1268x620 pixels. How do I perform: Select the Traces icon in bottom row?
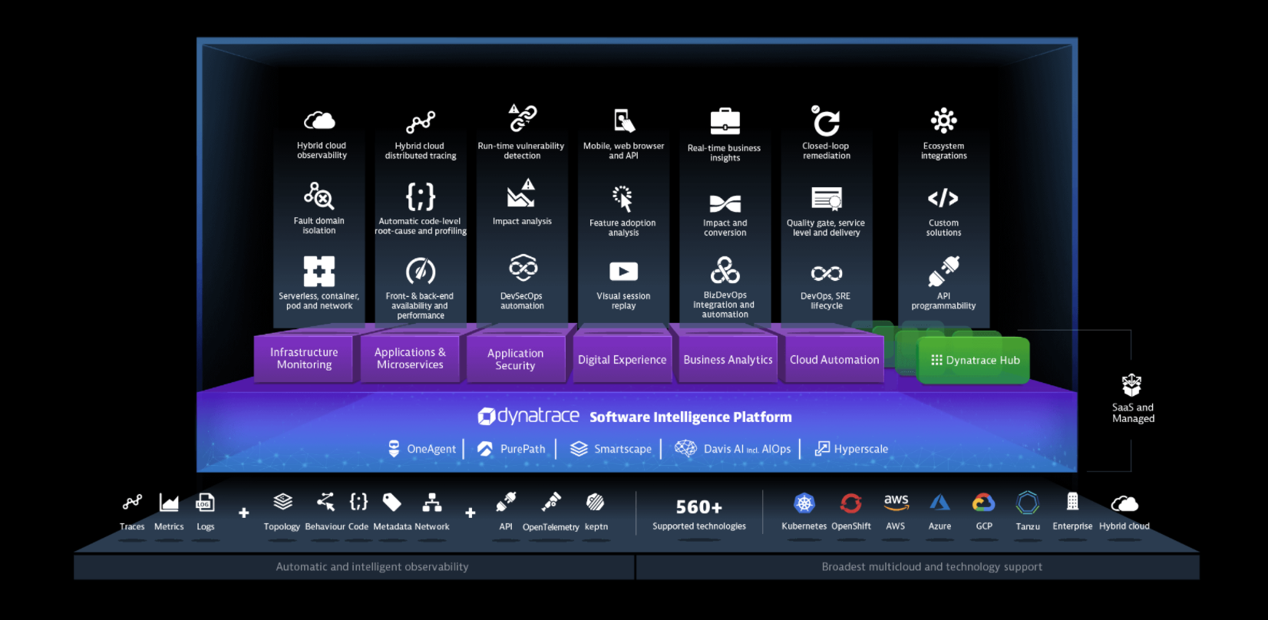(x=132, y=503)
